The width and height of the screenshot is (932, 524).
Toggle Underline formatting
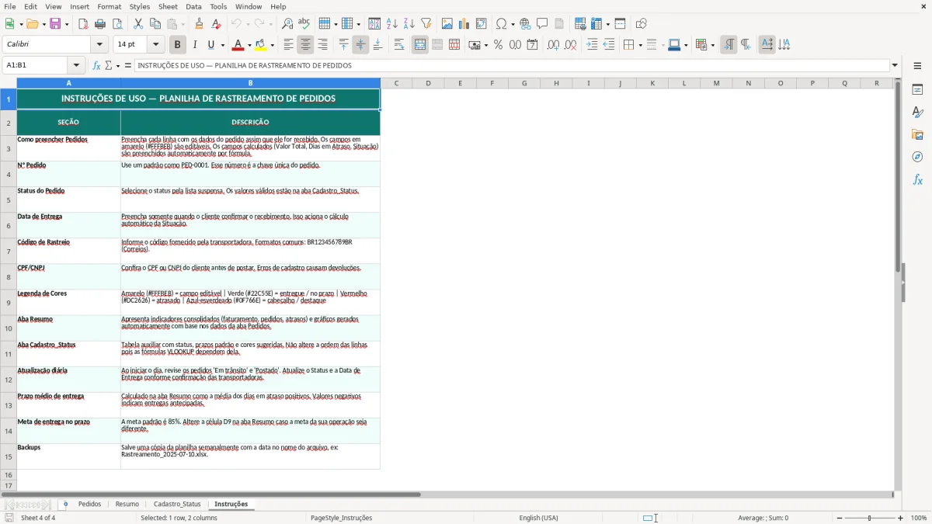[210, 45]
